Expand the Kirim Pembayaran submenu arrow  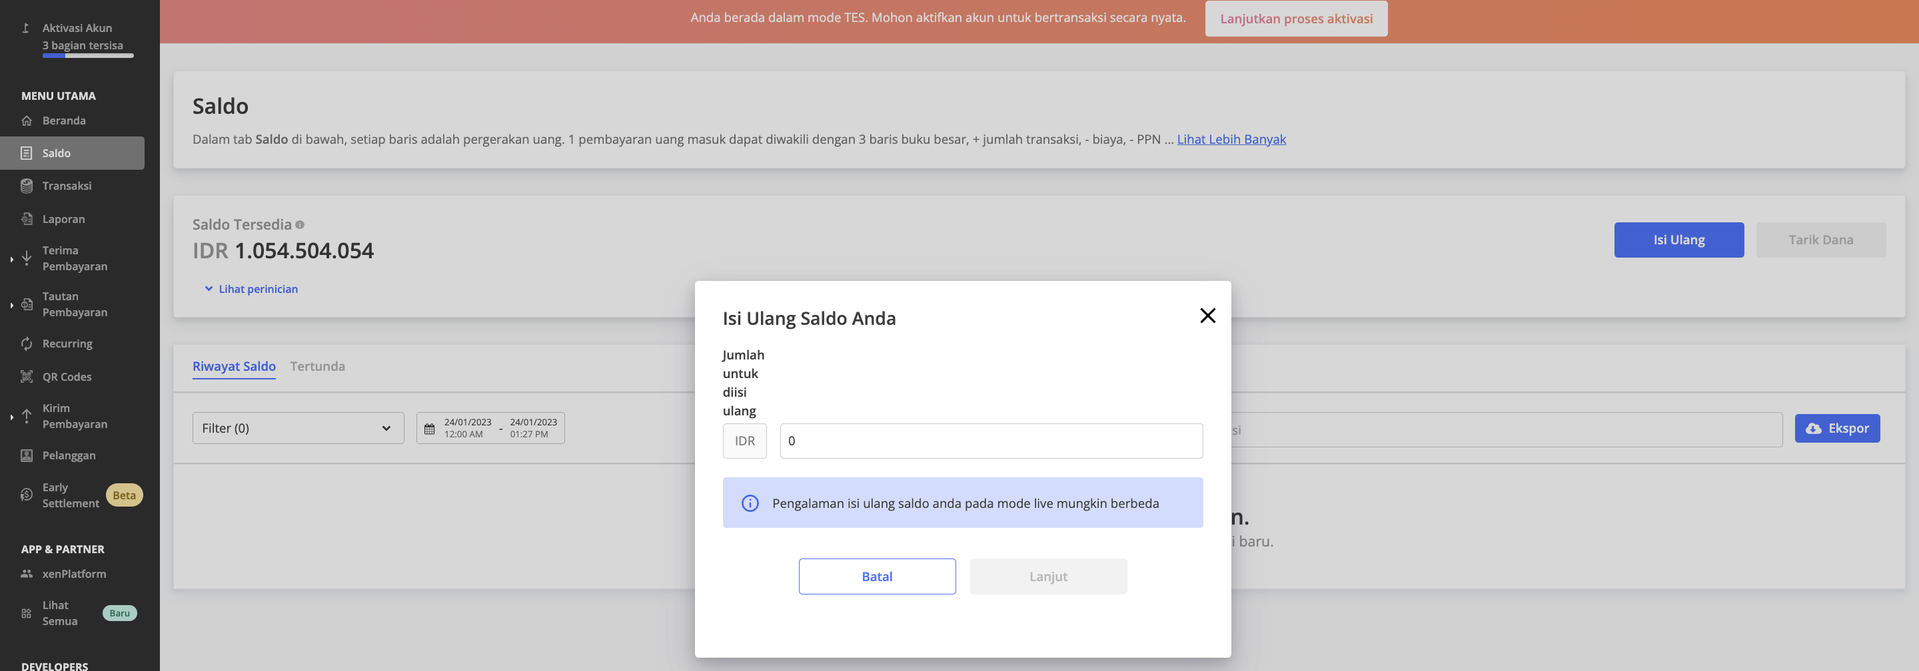(11, 417)
